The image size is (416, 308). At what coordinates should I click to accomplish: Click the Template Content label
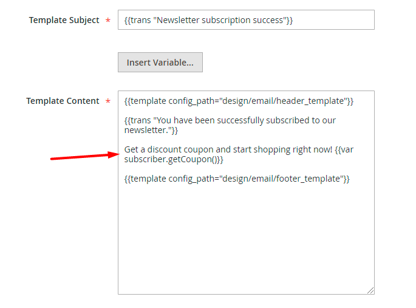[x=63, y=101]
